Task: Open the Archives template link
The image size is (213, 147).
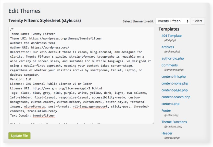Action: (x=168, y=47)
